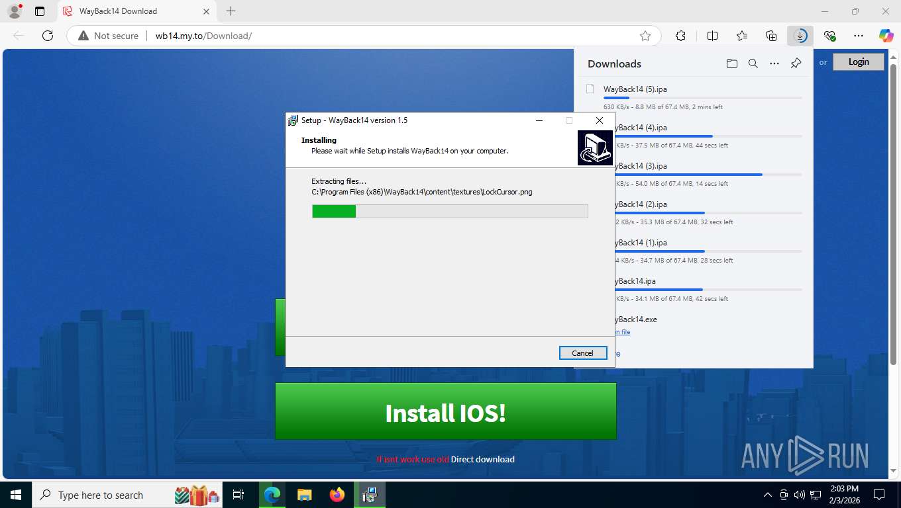The height and width of the screenshot is (508, 901).
Task: Select the WayBack14 Download tab
Action: [x=136, y=11]
